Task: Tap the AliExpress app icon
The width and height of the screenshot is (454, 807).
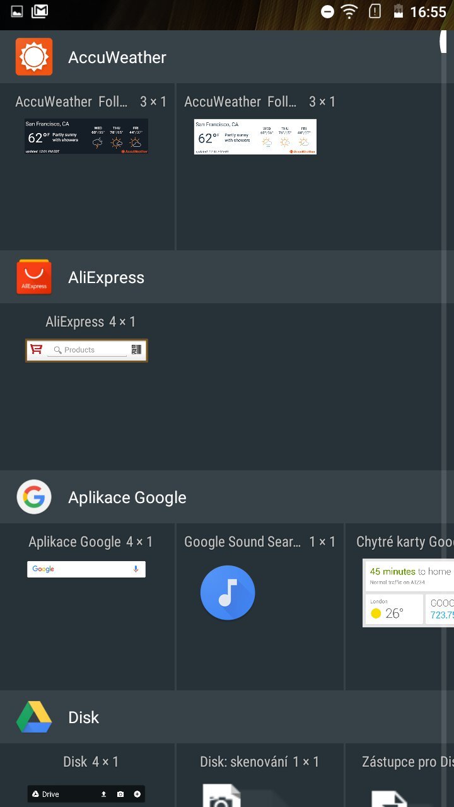Action: click(34, 277)
